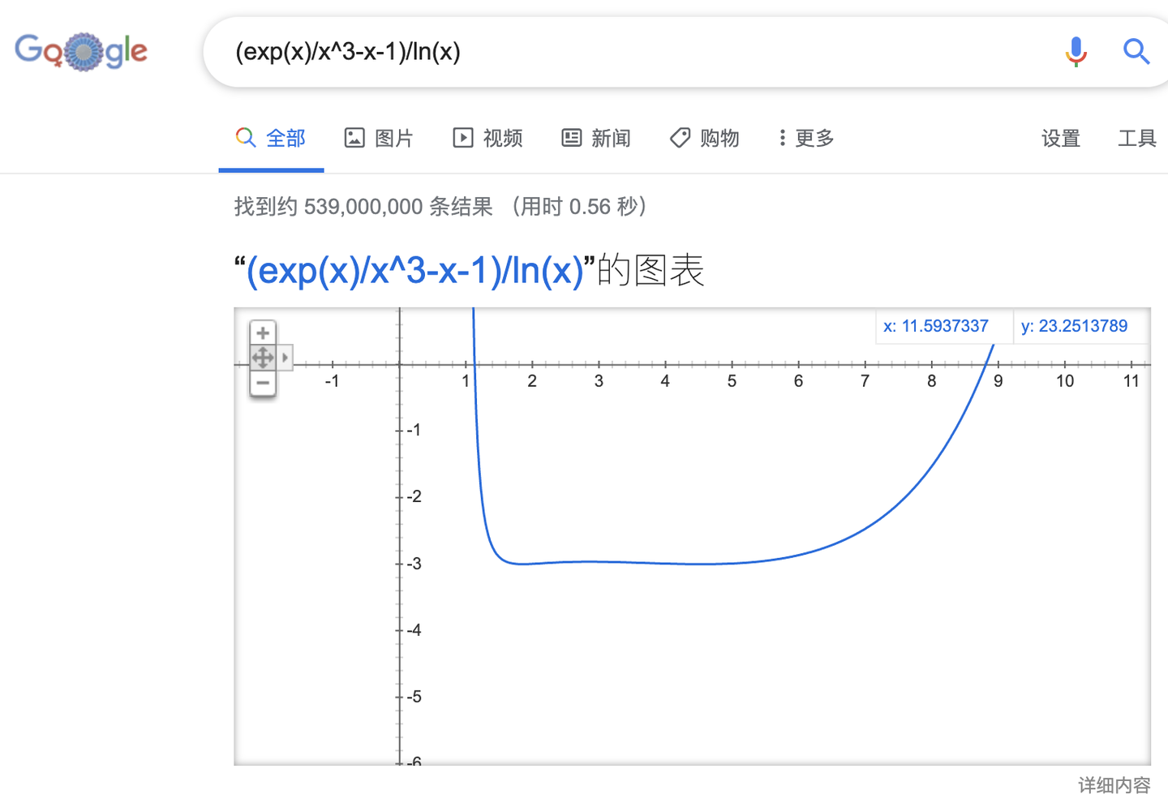Open the (exp(x)/x^3-x-1)/ln(x) equation link
The image size is (1168, 807).
coord(416,271)
